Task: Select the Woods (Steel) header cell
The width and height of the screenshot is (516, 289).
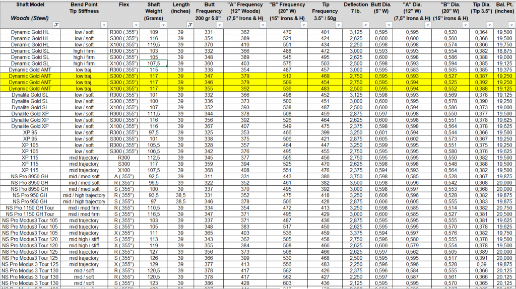Action: click(x=30, y=18)
